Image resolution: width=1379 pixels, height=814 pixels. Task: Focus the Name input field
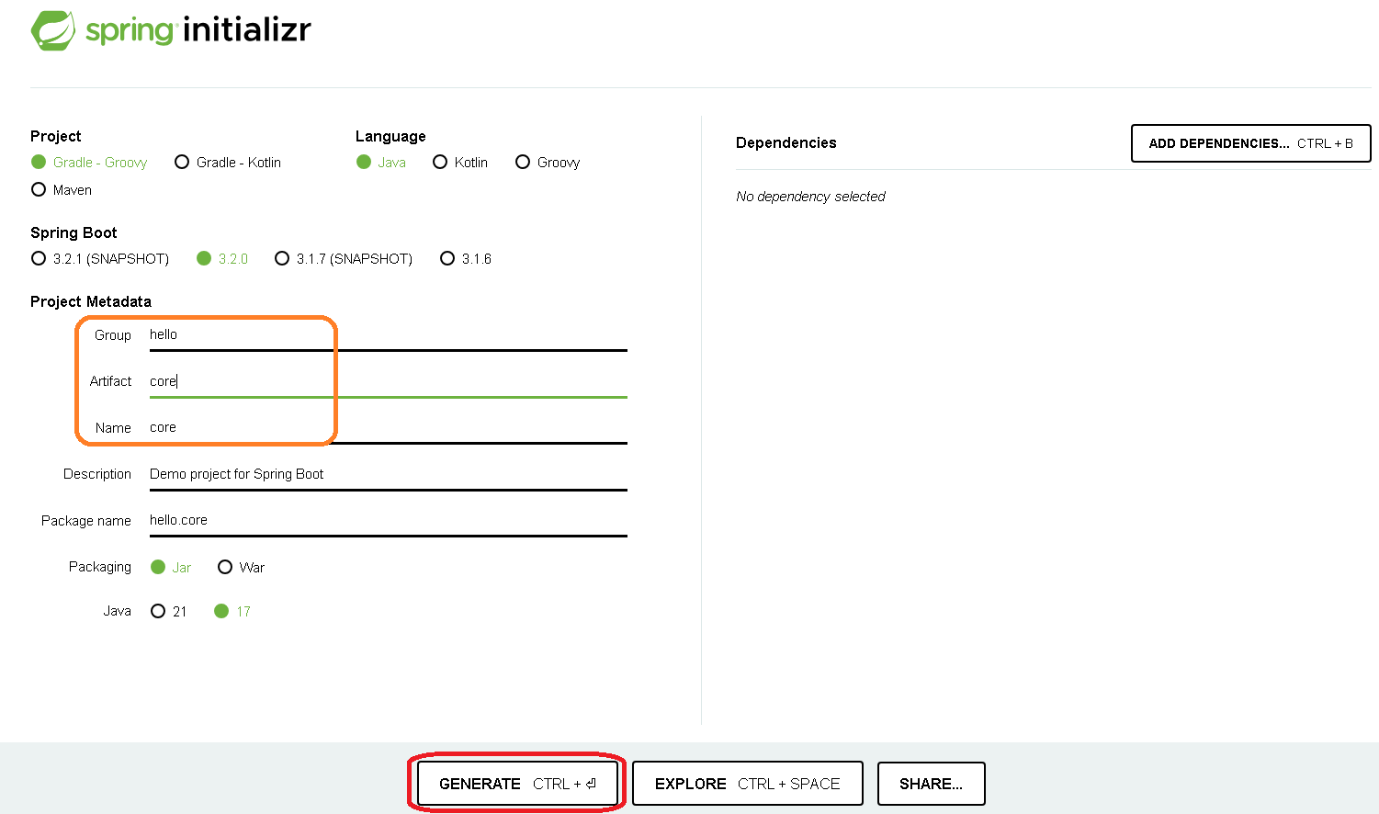389,428
